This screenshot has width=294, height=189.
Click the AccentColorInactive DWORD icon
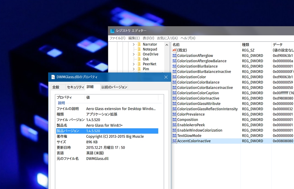(174, 141)
